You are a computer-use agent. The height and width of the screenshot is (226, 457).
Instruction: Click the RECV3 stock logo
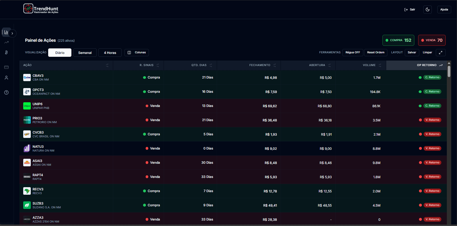click(x=27, y=191)
